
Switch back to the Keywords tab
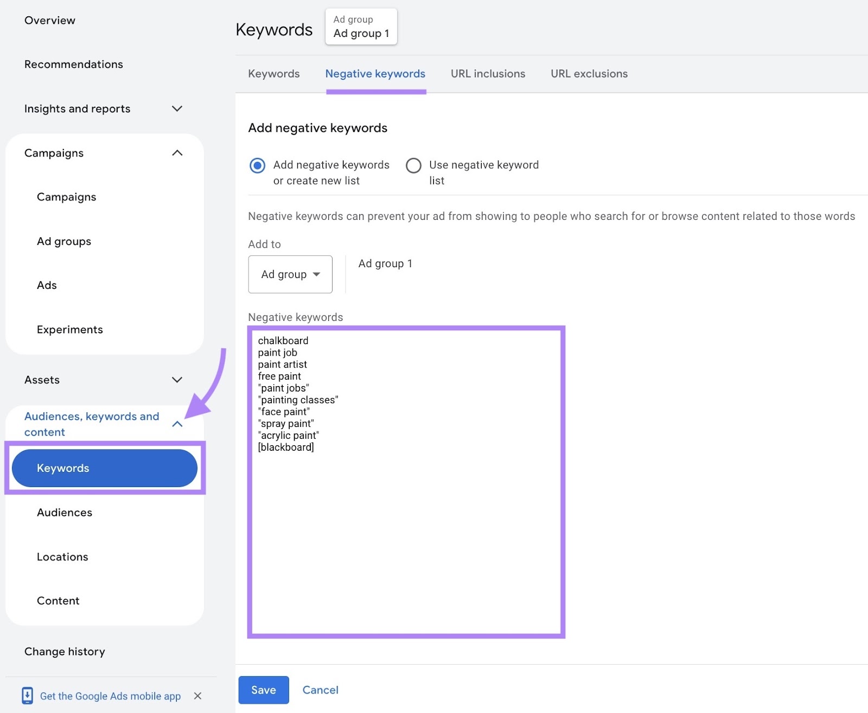[x=273, y=73]
